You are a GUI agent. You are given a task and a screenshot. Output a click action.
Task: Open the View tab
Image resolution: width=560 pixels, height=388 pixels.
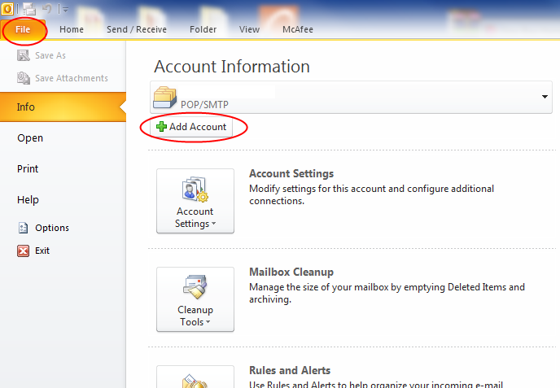249,29
